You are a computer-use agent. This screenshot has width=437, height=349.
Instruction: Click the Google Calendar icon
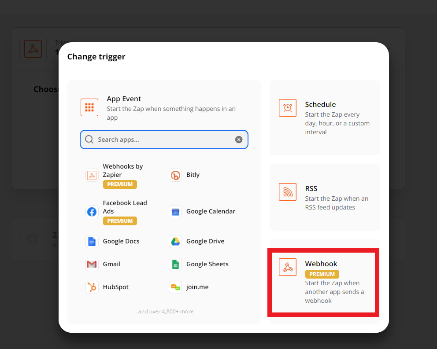[175, 212]
